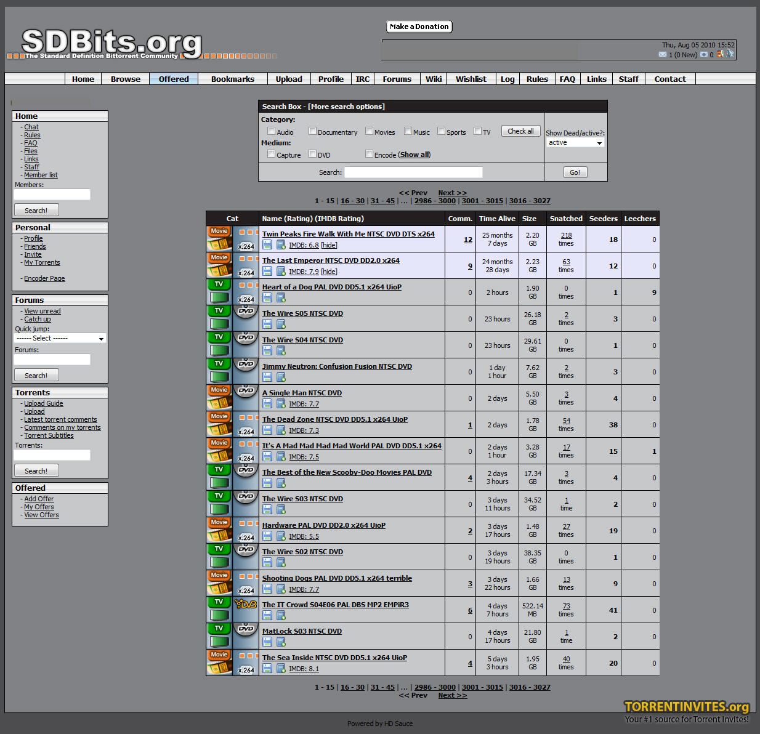
Task: Check the Documentary category box
Action: (x=312, y=131)
